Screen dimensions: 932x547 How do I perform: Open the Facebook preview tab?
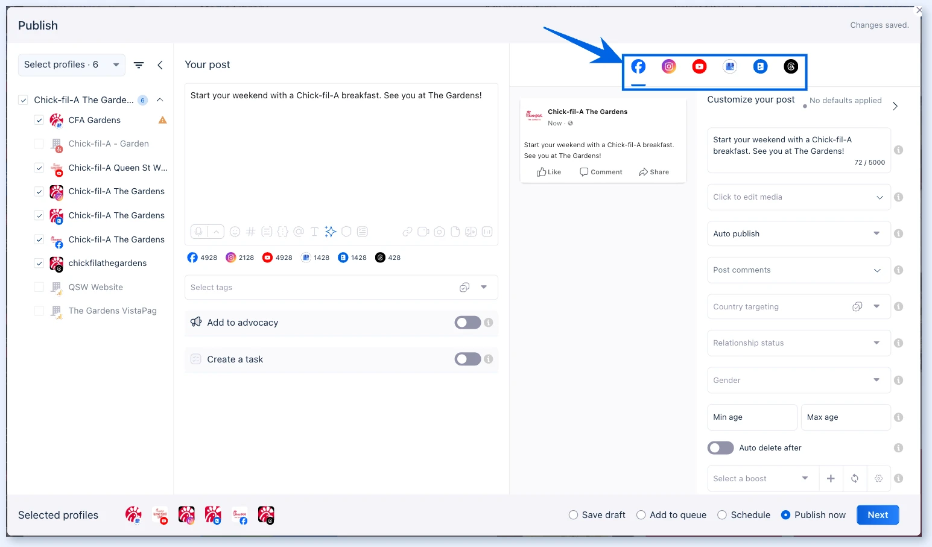coord(638,66)
